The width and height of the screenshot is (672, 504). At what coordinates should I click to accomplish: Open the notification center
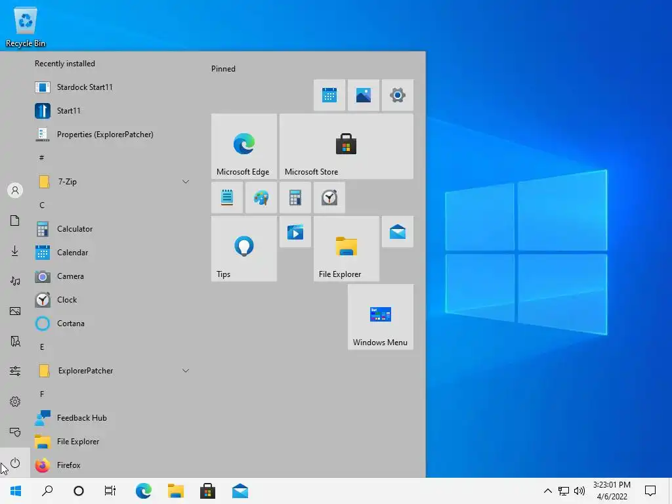[x=650, y=491]
